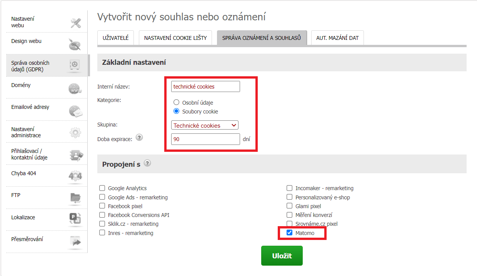
Task: Uncheck the Matomo checkbox
Action: 289,232
